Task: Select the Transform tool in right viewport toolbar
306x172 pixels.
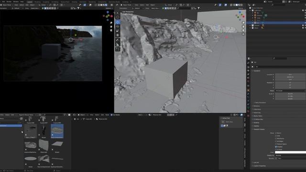Action: pos(118,35)
